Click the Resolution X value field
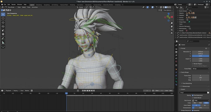The height and width of the screenshot is (112, 211). [200, 52]
